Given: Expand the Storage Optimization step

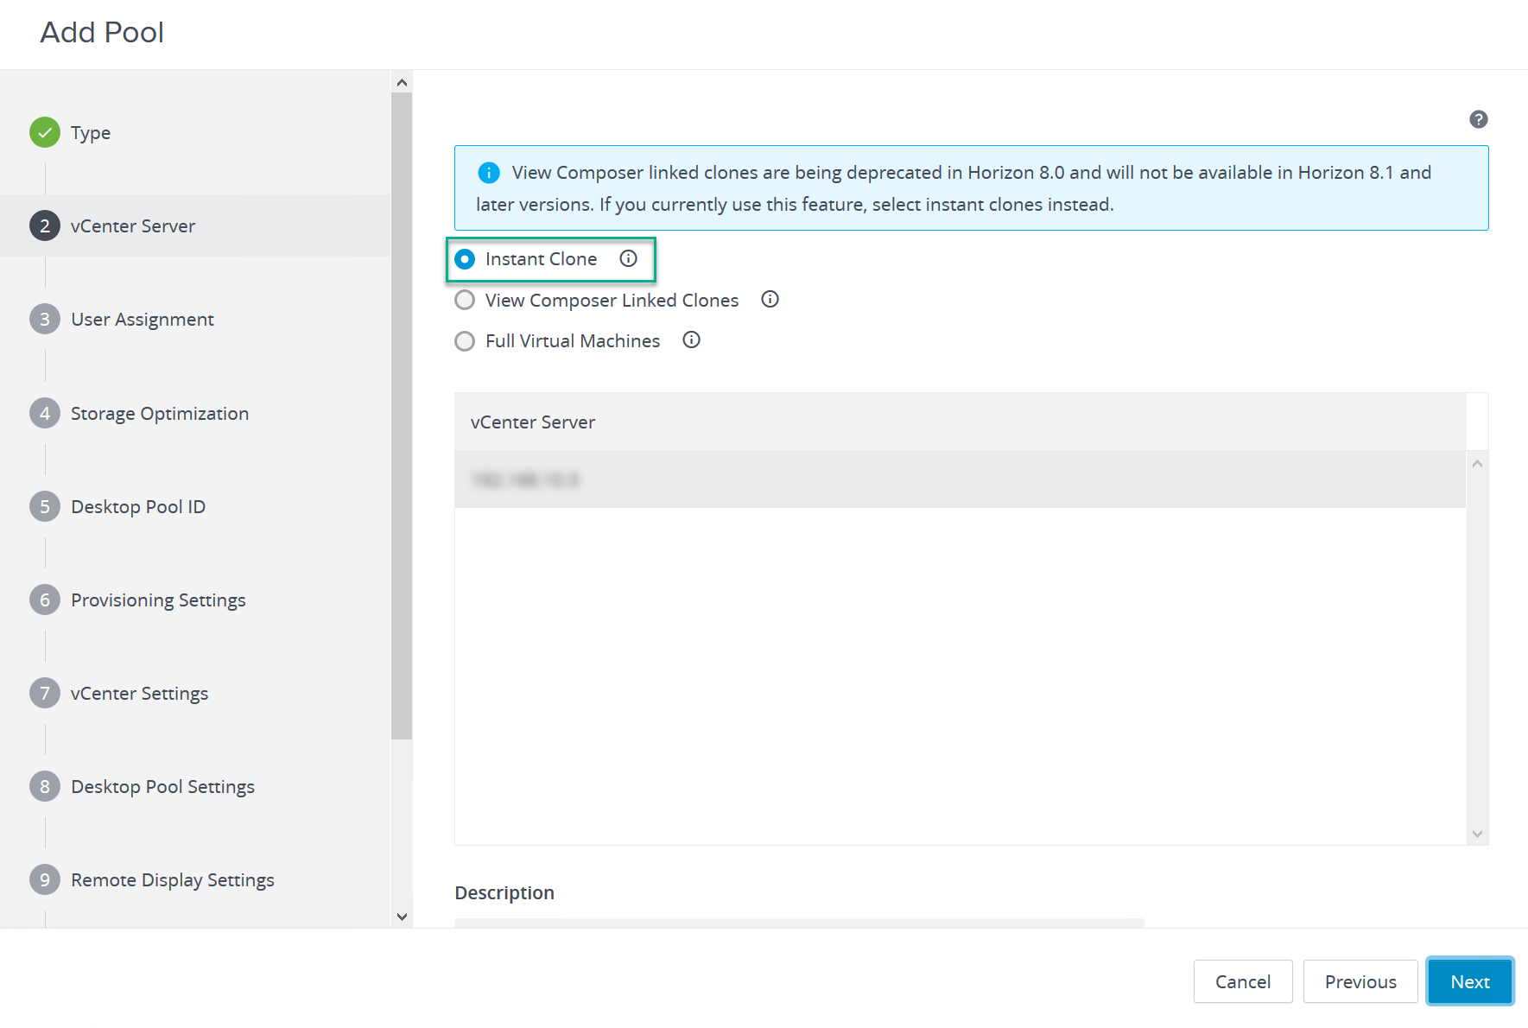Looking at the screenshot, I should tap(159, 413).
